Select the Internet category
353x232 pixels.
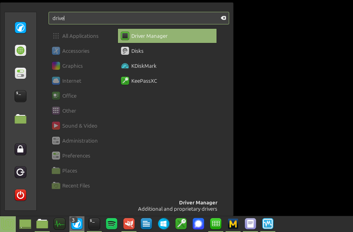(71, 81)
